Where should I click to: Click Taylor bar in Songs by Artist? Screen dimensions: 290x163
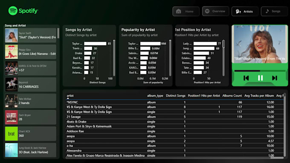tap(95, 43)
